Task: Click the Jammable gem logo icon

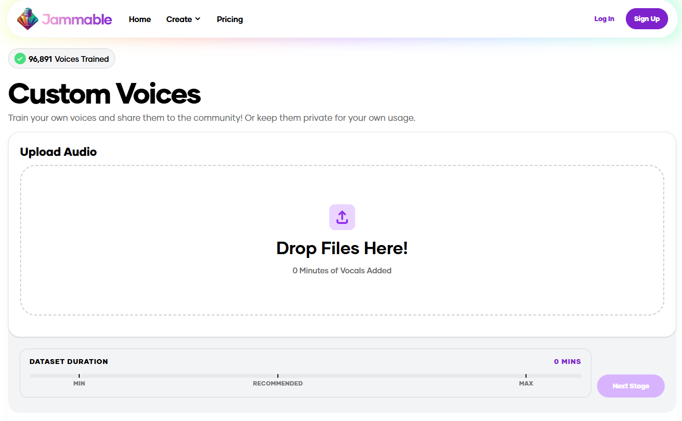Action: click(x=27, y=19)
